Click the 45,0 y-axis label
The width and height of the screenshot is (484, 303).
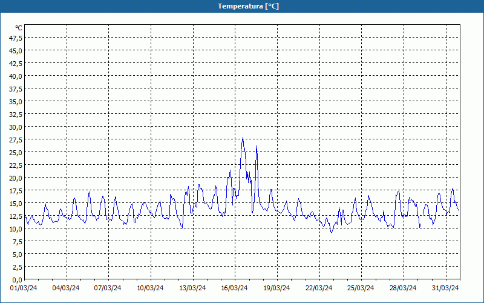pyautogui.click(x=16, y=51)
